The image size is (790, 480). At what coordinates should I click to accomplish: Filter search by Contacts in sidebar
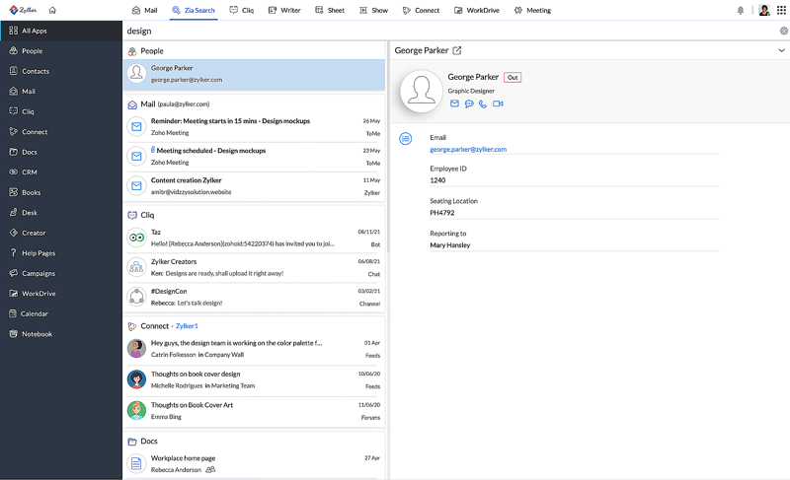61,71
